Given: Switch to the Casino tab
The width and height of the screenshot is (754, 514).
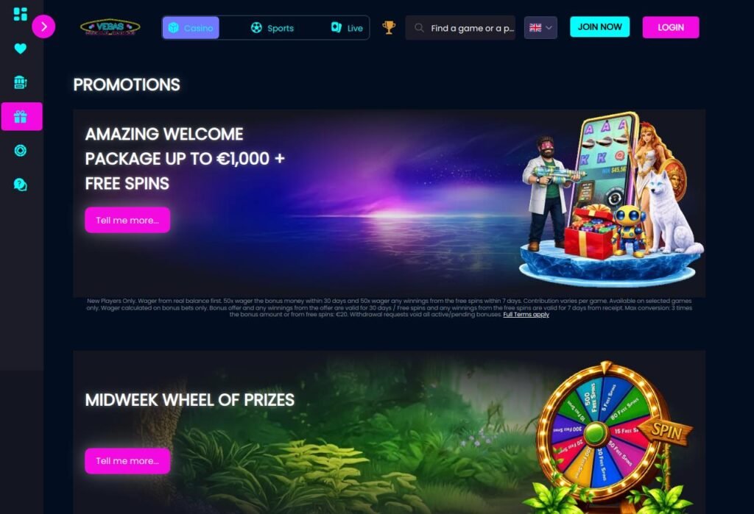Looking at the screenshot, I should click(x=191, y=28).
